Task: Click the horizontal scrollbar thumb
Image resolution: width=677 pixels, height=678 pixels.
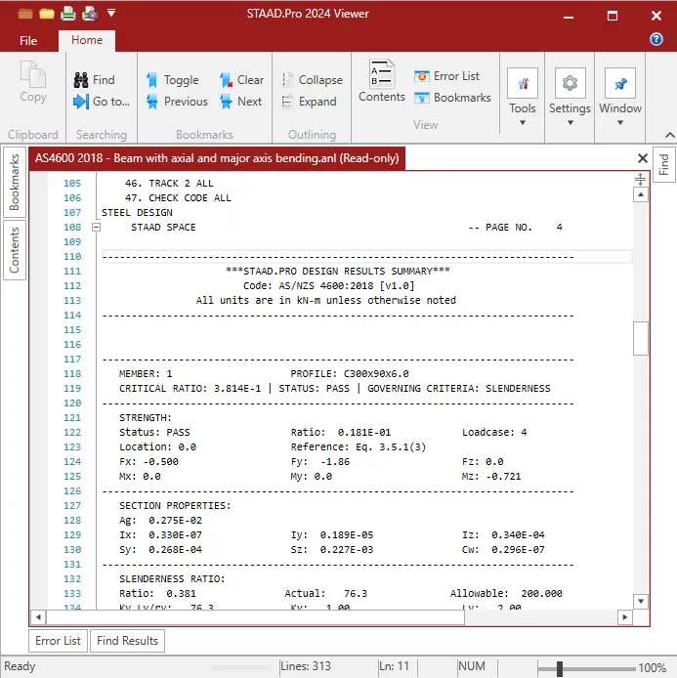Action: [x=256, y=617]
